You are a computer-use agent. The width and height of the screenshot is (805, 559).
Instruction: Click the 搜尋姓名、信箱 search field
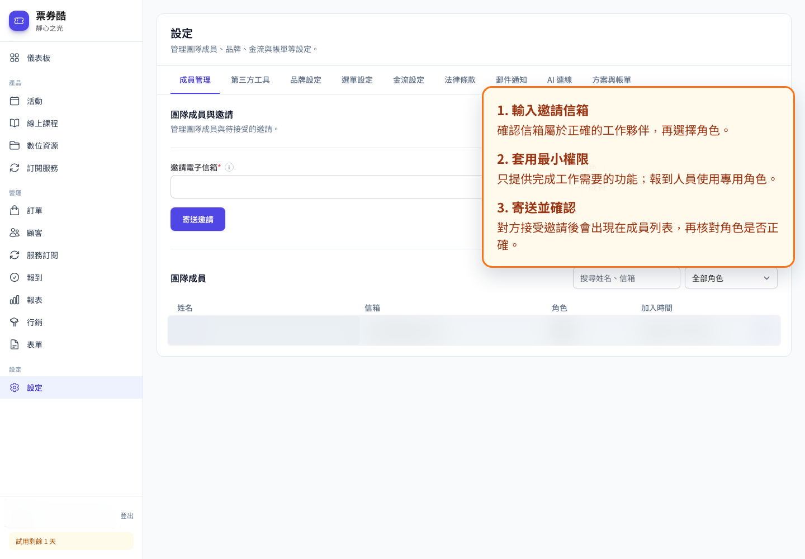627,278
